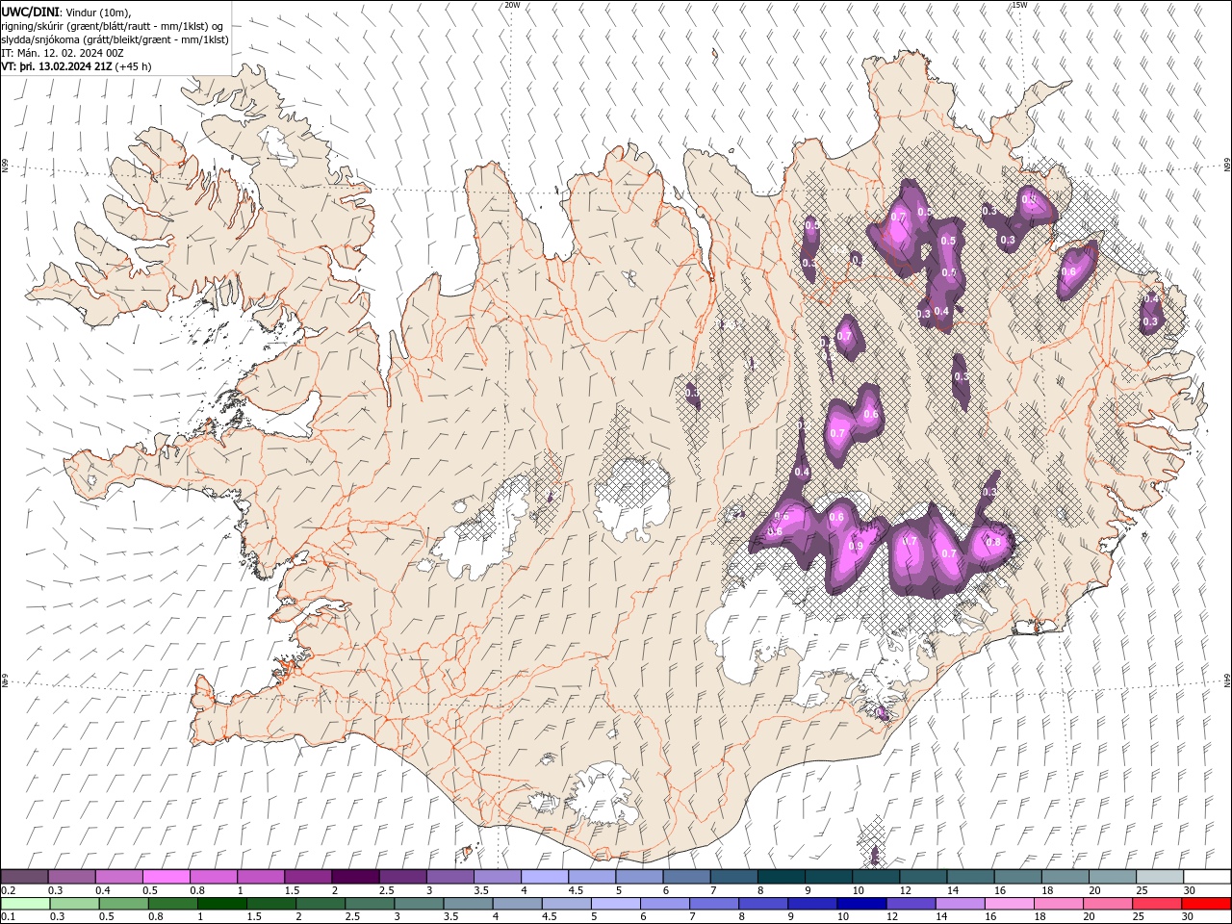Viewport: 1232px width, 924px height.
Task: Click the 'IT: Mán. 12. 02. 2024 00Z' line
Action: coord(64,53)
